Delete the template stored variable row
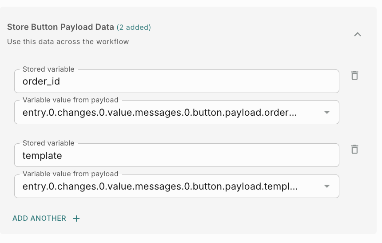The image size is (382, 243). click(354, 149)
